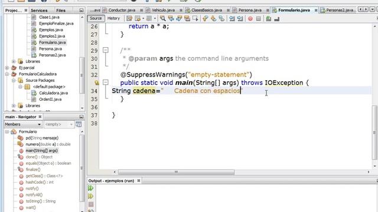Click the Previous Bookmark icon
378x212 pixels.
(x=205, y=18)
